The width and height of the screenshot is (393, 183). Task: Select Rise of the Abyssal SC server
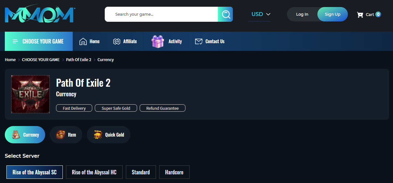click(x=35, y=172)
